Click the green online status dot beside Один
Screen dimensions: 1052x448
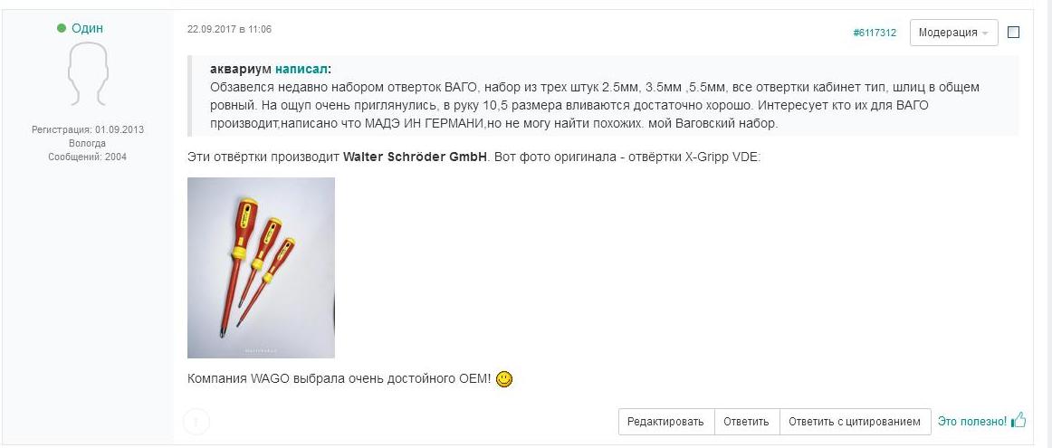point(62,28)
